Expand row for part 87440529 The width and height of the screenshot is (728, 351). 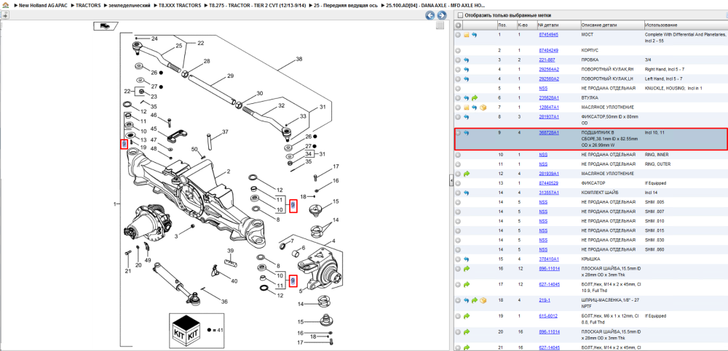[x=458, y=183]
